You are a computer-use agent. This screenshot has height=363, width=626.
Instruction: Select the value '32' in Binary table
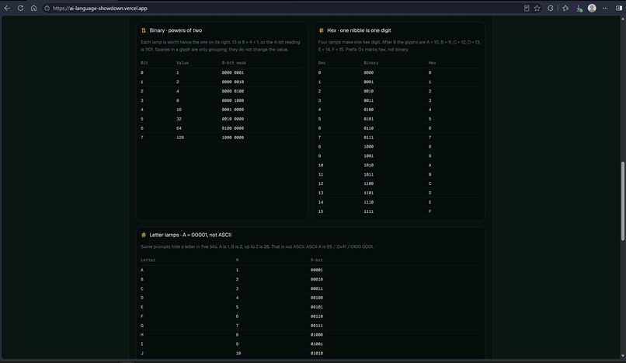(x=179, y=119)
